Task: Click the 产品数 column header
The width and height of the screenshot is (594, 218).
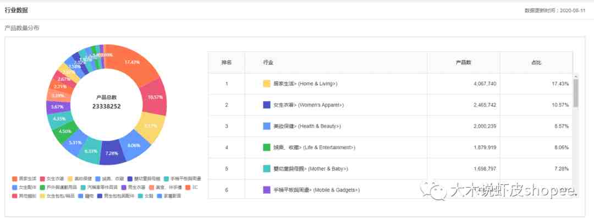Action: click(464, 63)
